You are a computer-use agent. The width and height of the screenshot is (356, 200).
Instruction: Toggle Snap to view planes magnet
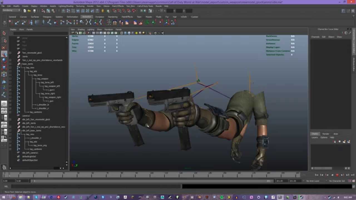129,11
